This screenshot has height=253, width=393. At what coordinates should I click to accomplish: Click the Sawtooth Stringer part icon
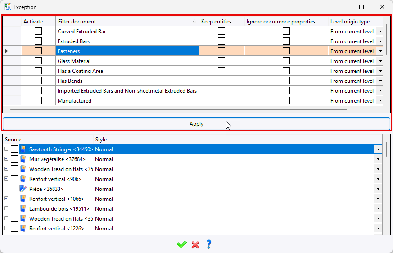(23, 149)
